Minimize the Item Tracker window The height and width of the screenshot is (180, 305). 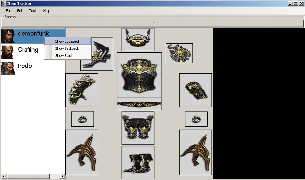[x=290, y=4]
